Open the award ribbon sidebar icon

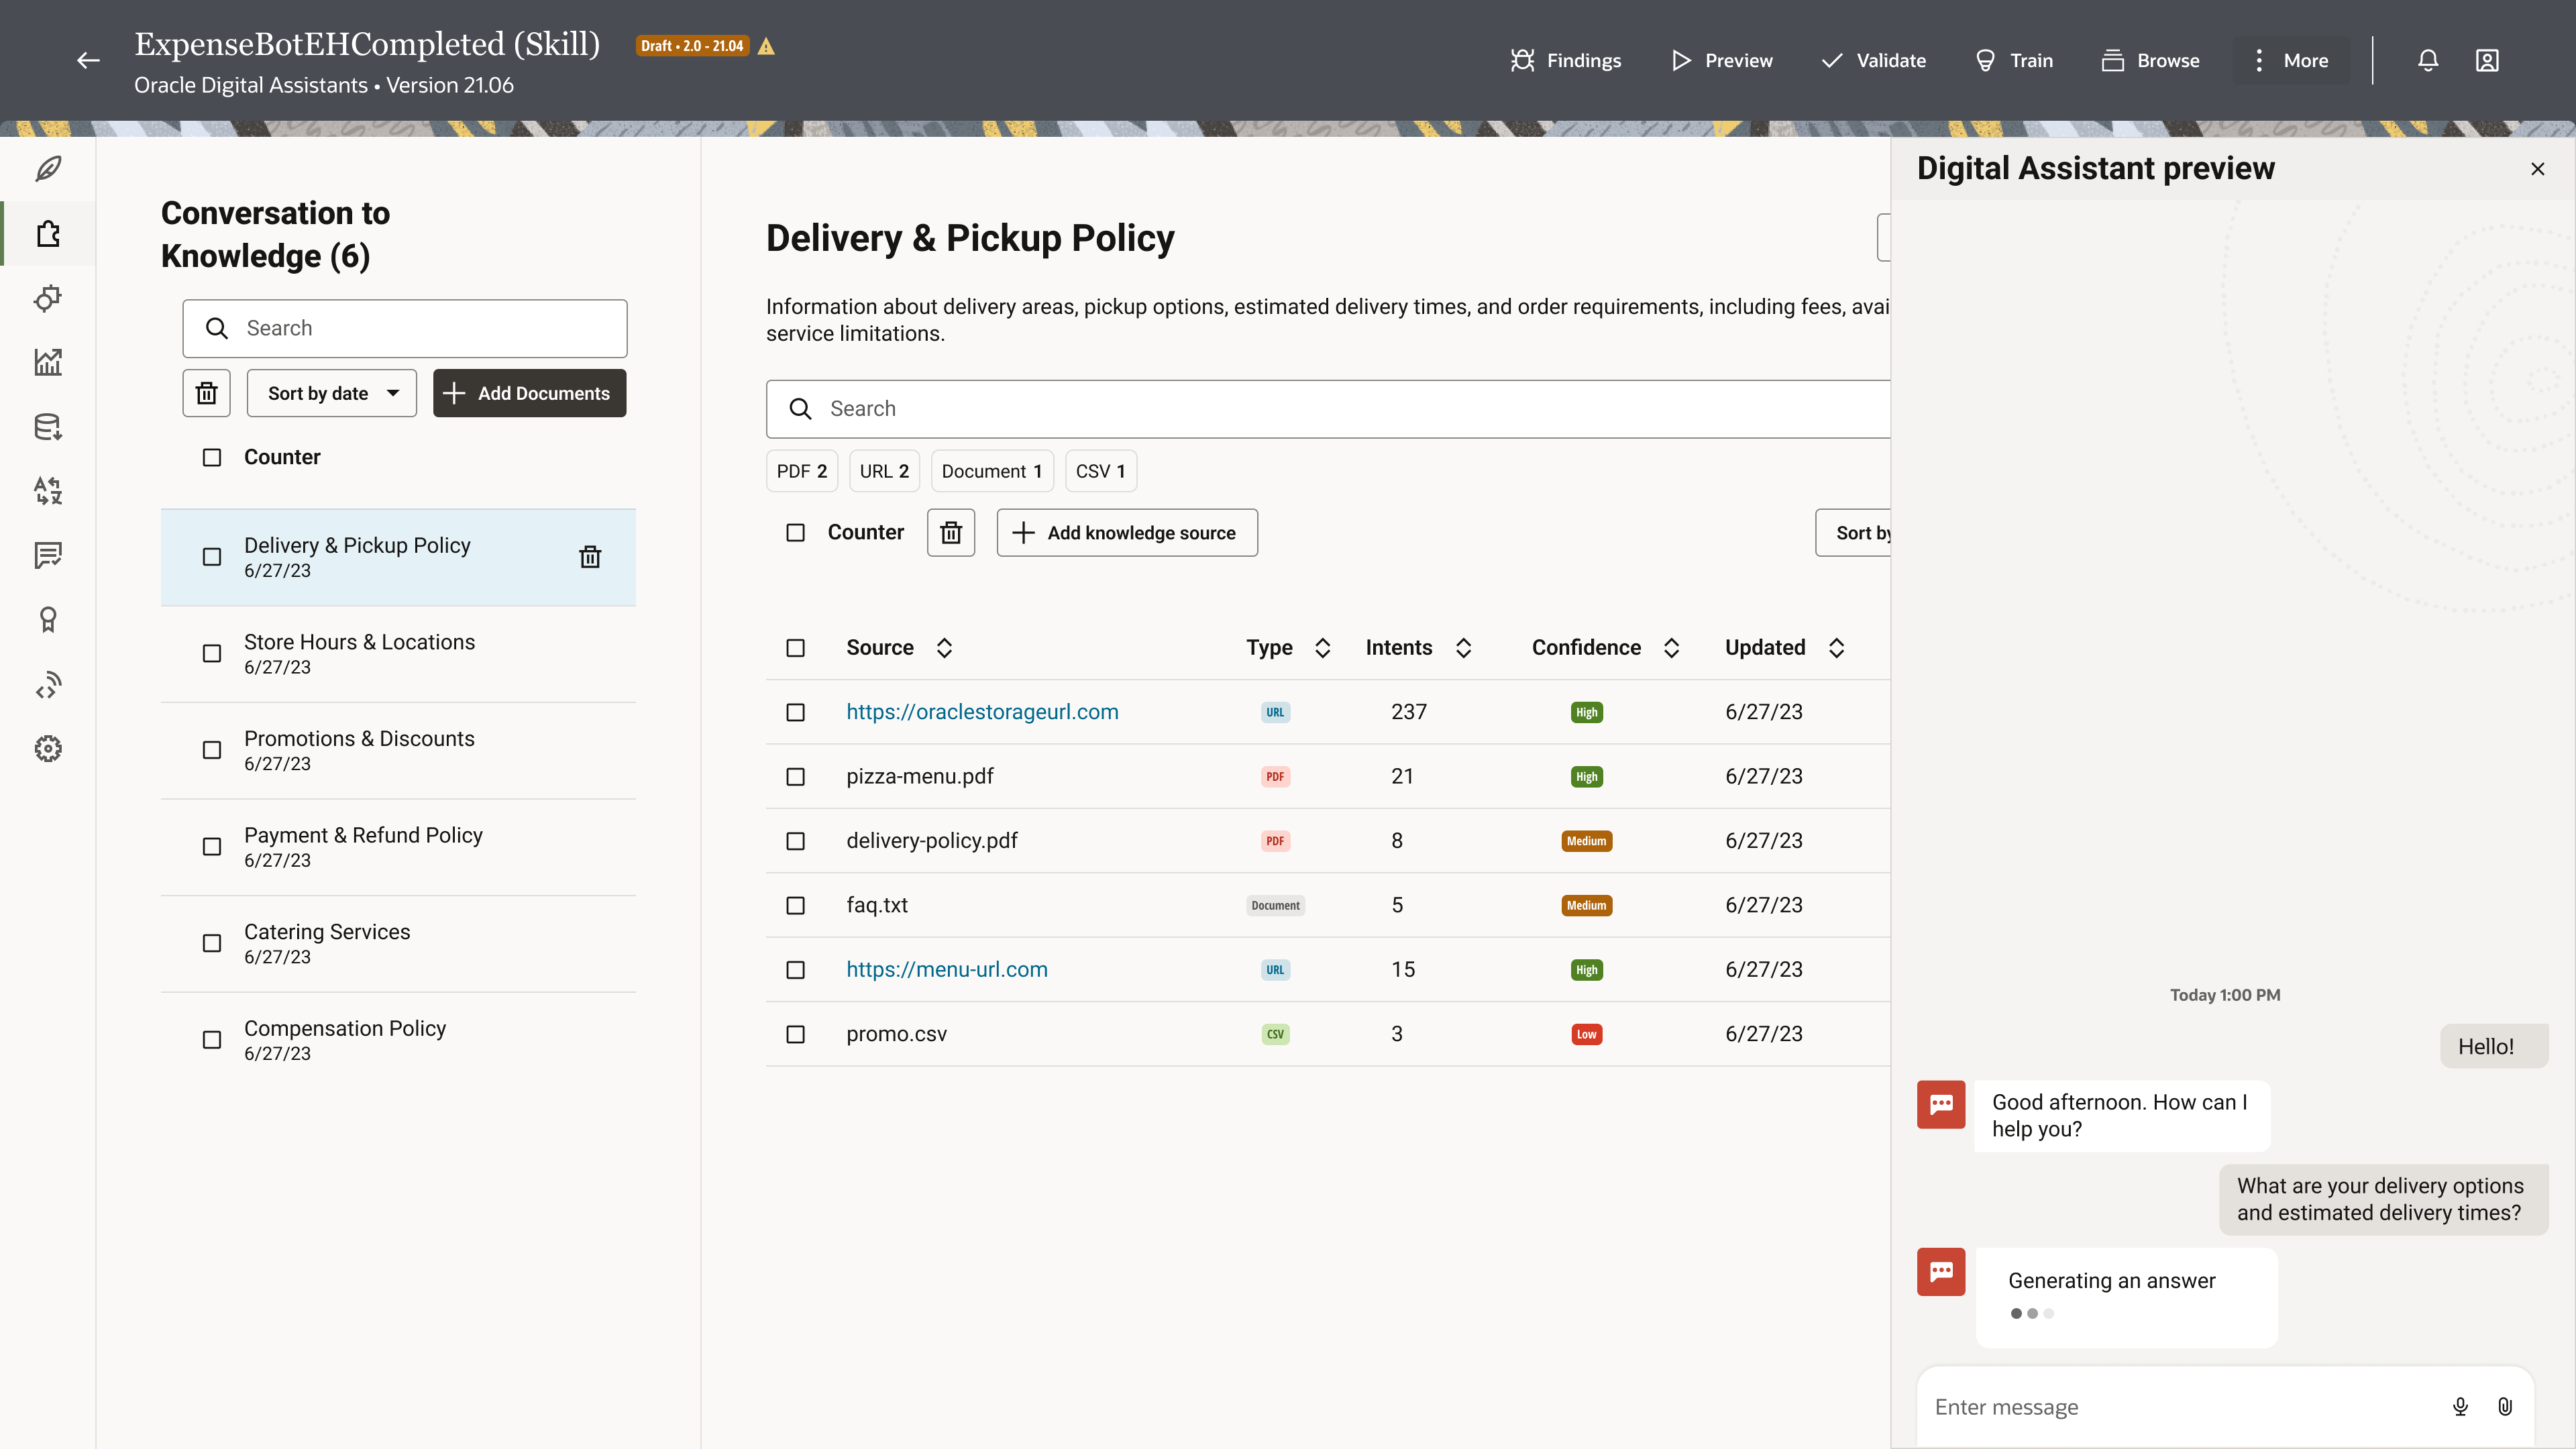(48, 620)
